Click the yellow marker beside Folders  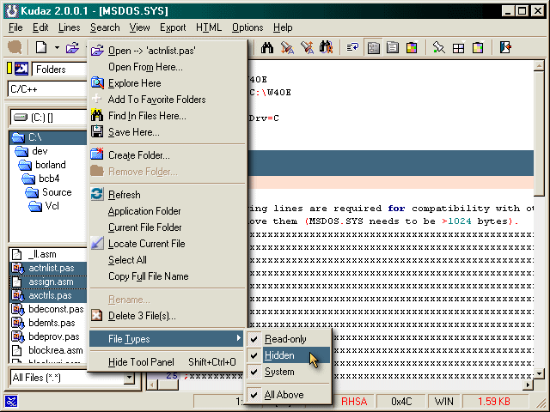coord(9,69)
